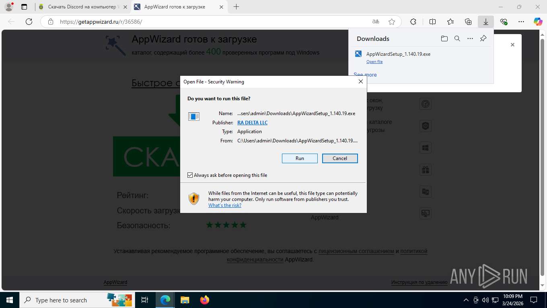Cancel the Open File security warning

point(340,158)
